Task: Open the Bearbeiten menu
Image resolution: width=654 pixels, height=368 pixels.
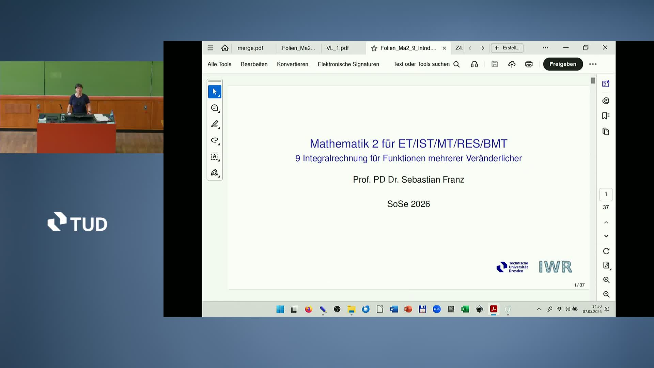Action: pos(254,64)
